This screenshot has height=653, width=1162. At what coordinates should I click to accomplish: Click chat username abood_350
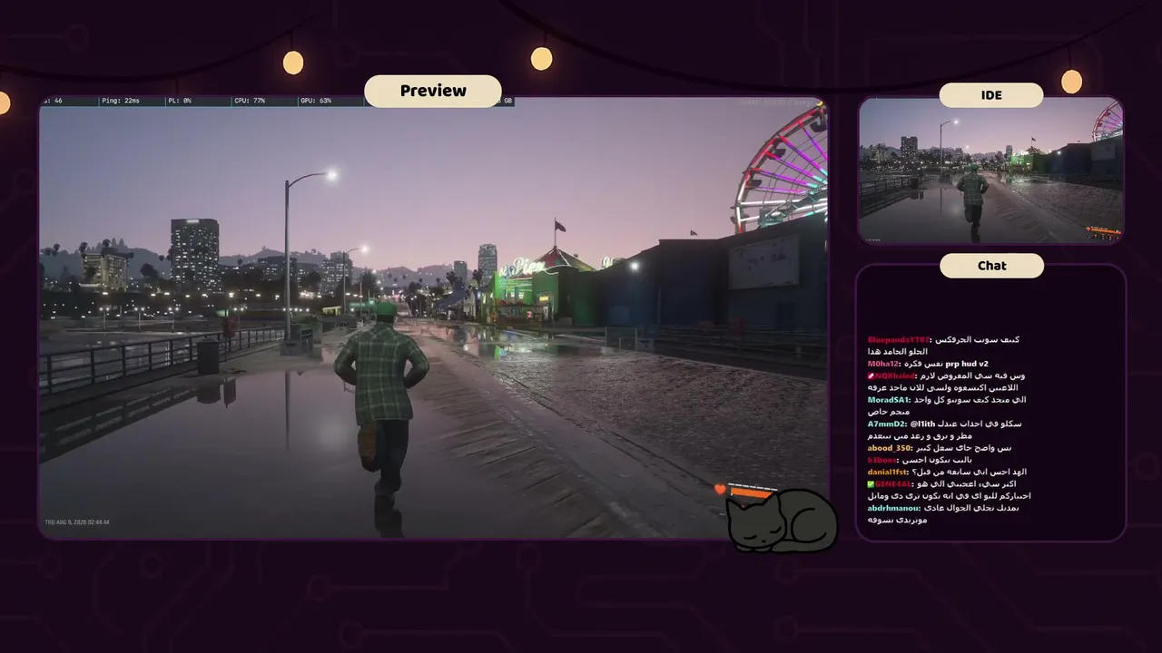click(890, 448)
